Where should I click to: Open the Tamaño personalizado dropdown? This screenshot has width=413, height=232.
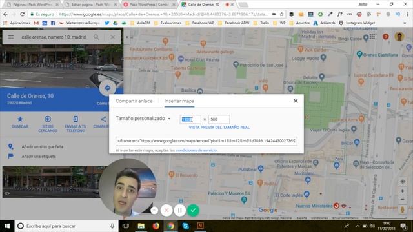(x=143, y=119)
